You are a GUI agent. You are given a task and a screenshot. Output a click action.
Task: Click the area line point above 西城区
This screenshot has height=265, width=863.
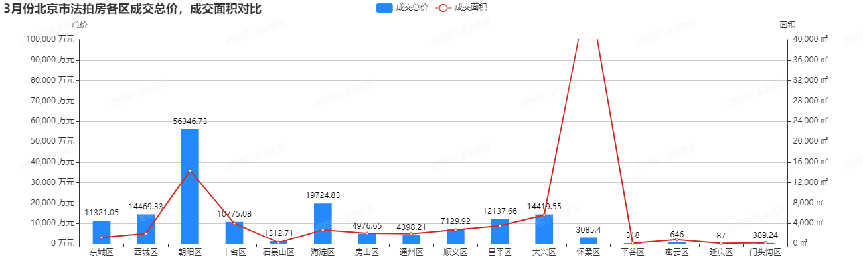tap(146, 233)
